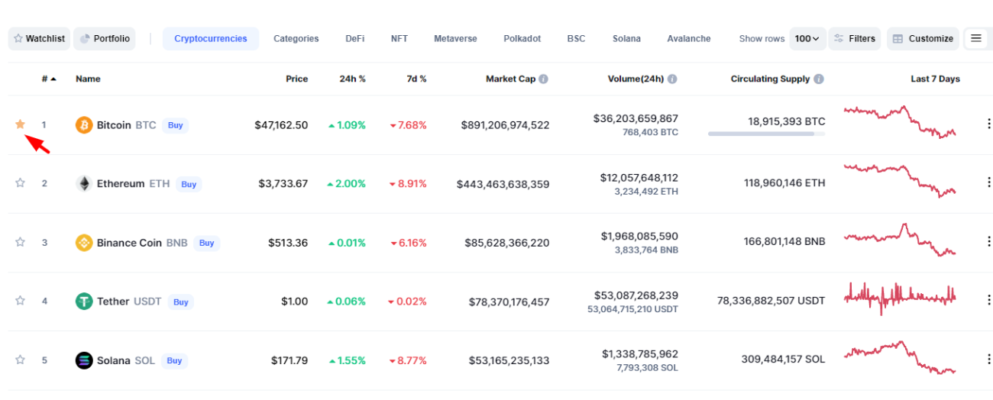Click the Ethereum logo icon

[84, 184]
